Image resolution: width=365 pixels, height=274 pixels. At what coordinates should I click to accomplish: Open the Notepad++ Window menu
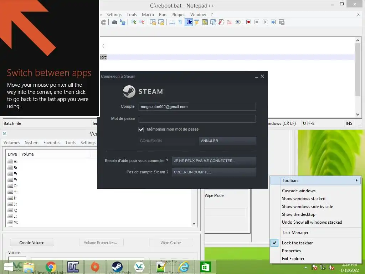[x=198, y=14]
